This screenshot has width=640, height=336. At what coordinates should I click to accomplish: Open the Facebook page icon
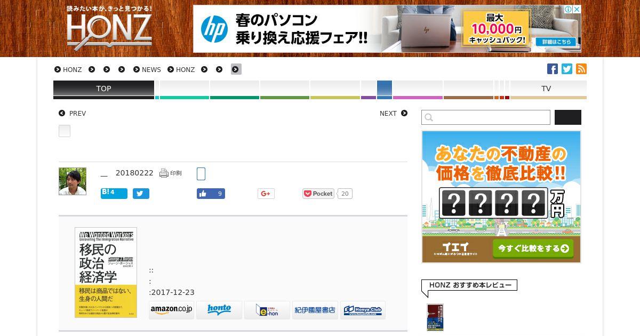[x=553, y=69]
